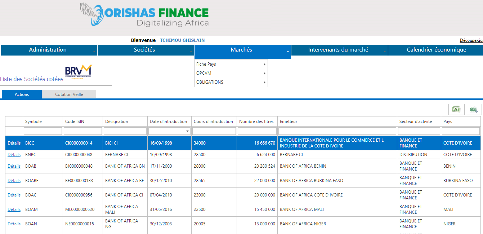
Task: Focus the Pays filter field
Action: (x=461, y=131)
